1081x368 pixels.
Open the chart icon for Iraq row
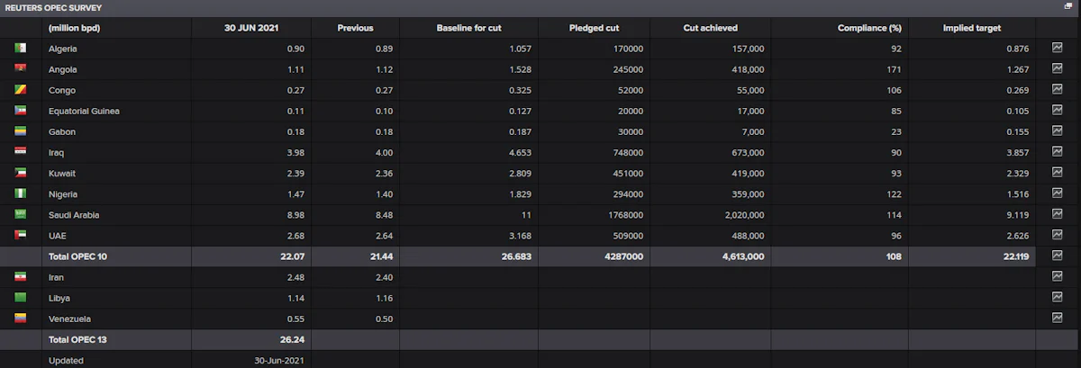point(1057,152)
